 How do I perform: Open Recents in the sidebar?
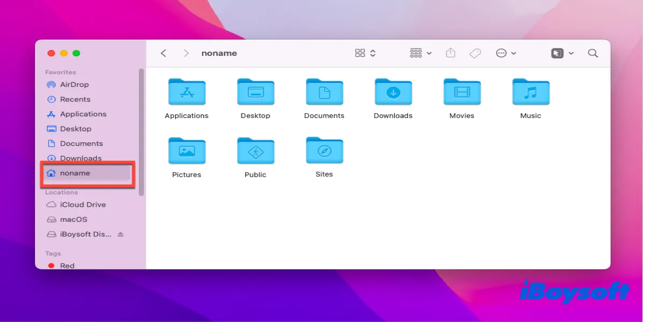(x=75, y=99)
